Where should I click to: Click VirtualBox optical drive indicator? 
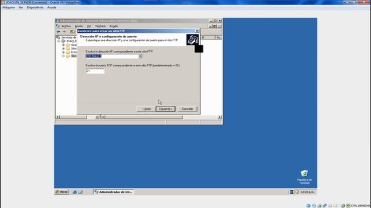(314, 206)
